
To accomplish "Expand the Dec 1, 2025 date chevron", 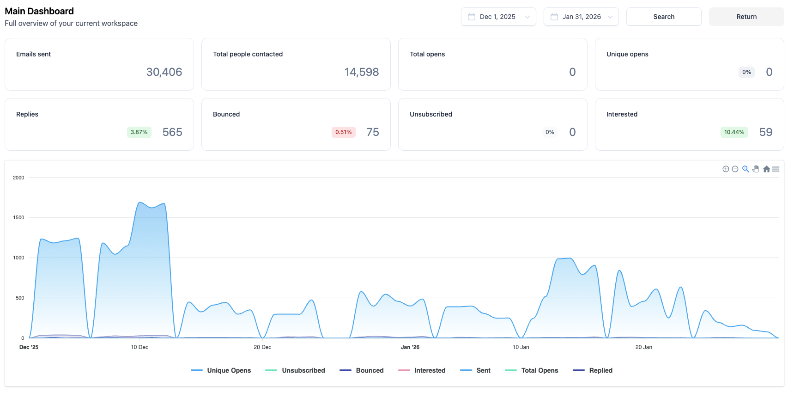I will [527, 17].
